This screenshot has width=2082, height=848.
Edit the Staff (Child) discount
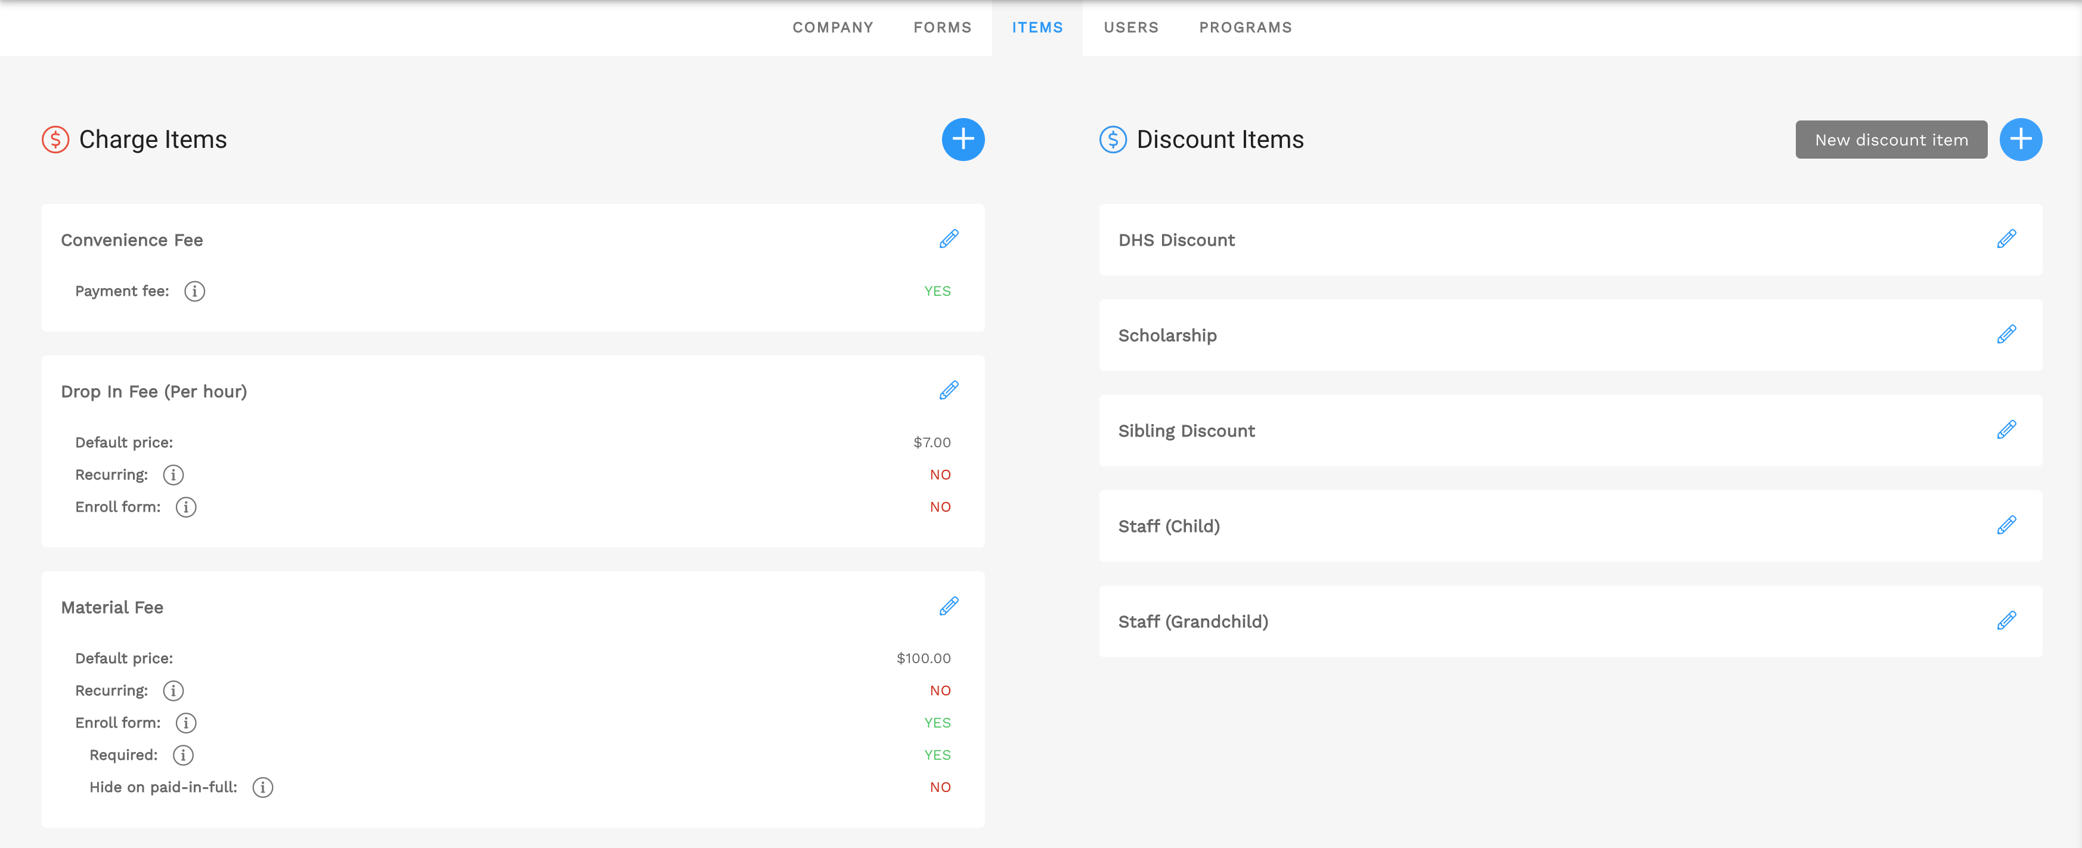[x=2005, y=525]
